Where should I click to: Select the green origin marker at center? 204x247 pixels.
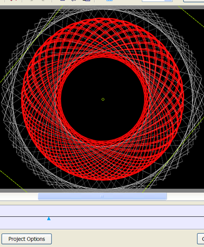click(103, 99)
